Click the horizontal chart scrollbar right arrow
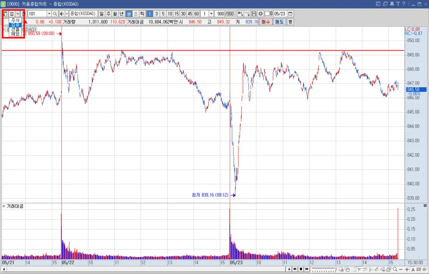 coord(289,269)
